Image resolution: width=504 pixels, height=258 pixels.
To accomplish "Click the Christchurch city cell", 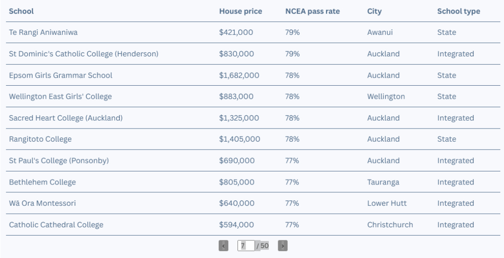I will pos(390,224).
